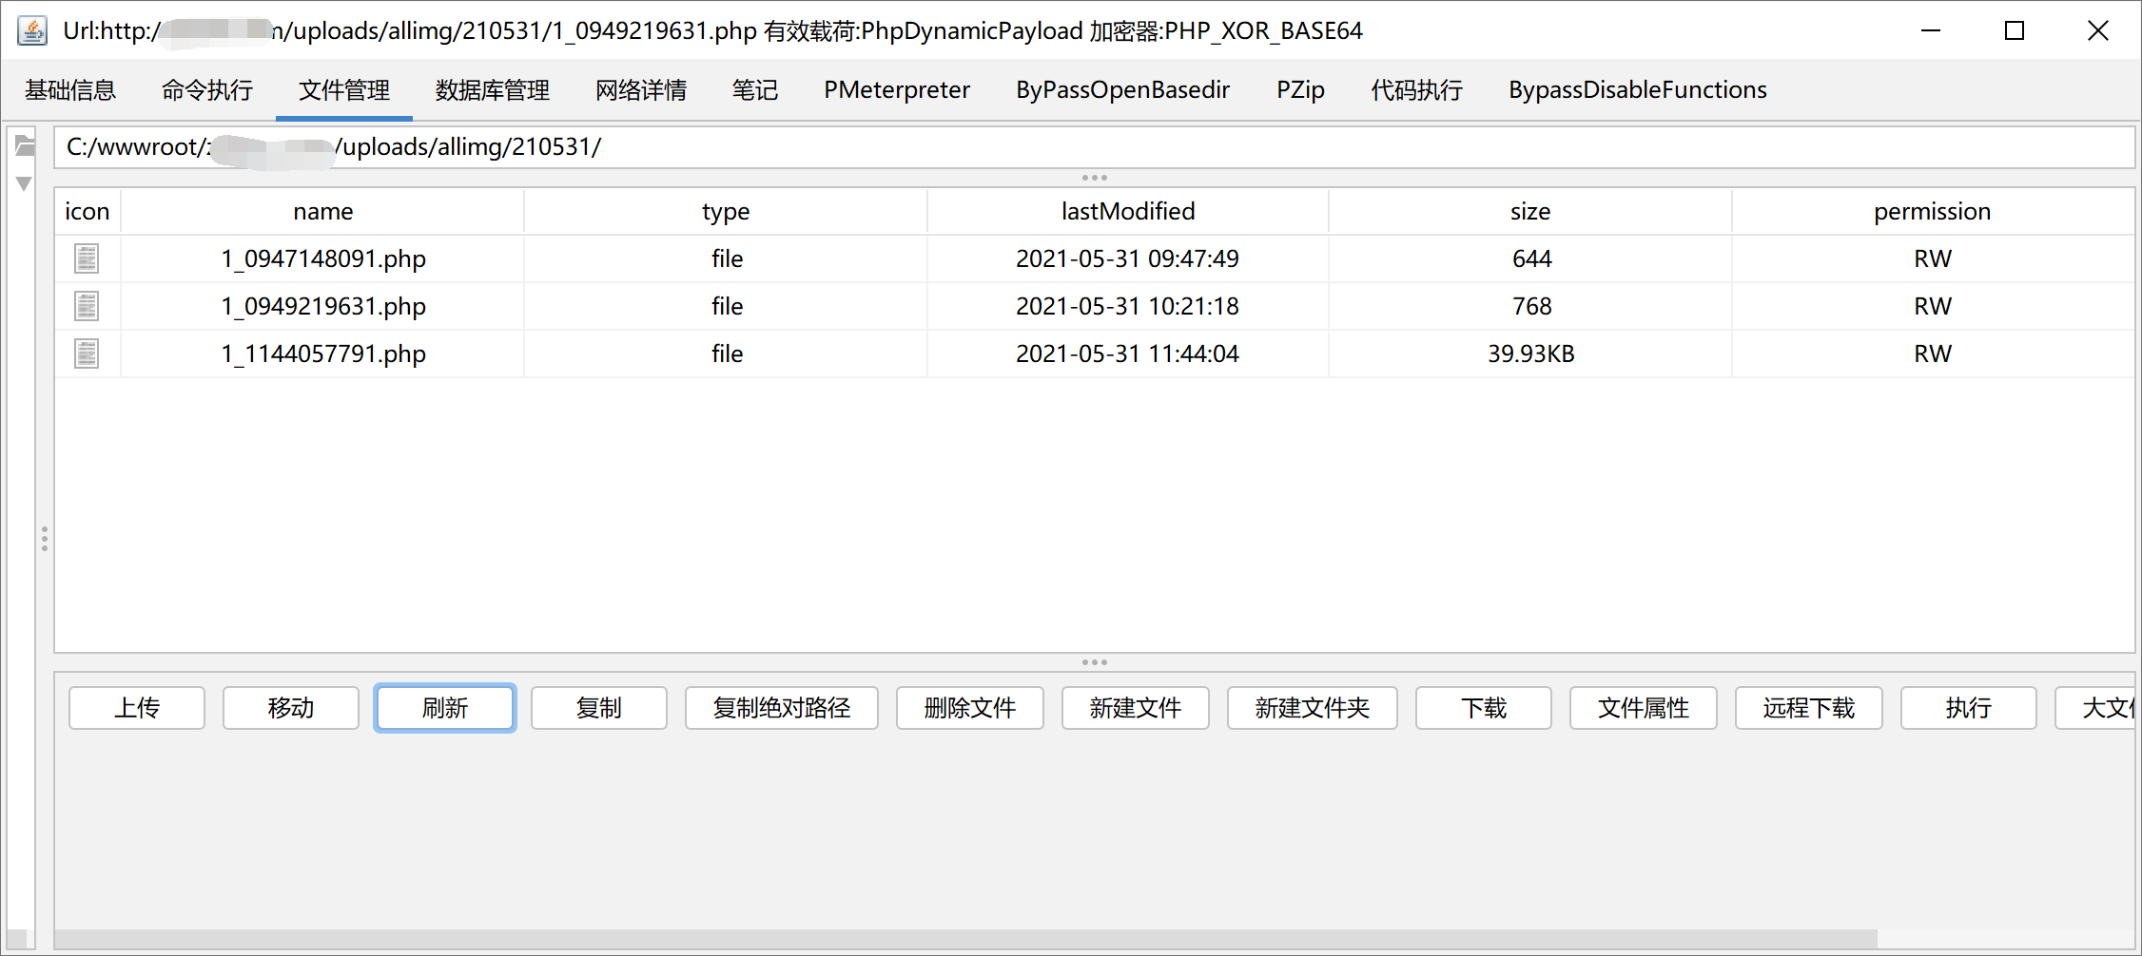This screenshot has width=2142, height=956.
Task: Click date 2021-05-31 10:21:18
Action: pos(1128,306)
